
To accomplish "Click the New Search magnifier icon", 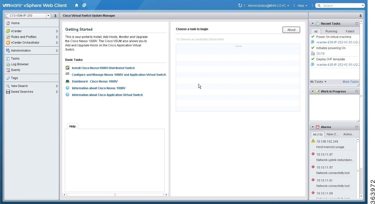I will [x=8, y=86].
